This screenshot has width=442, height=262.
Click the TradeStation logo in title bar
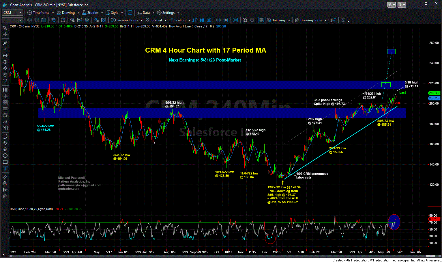5,5
